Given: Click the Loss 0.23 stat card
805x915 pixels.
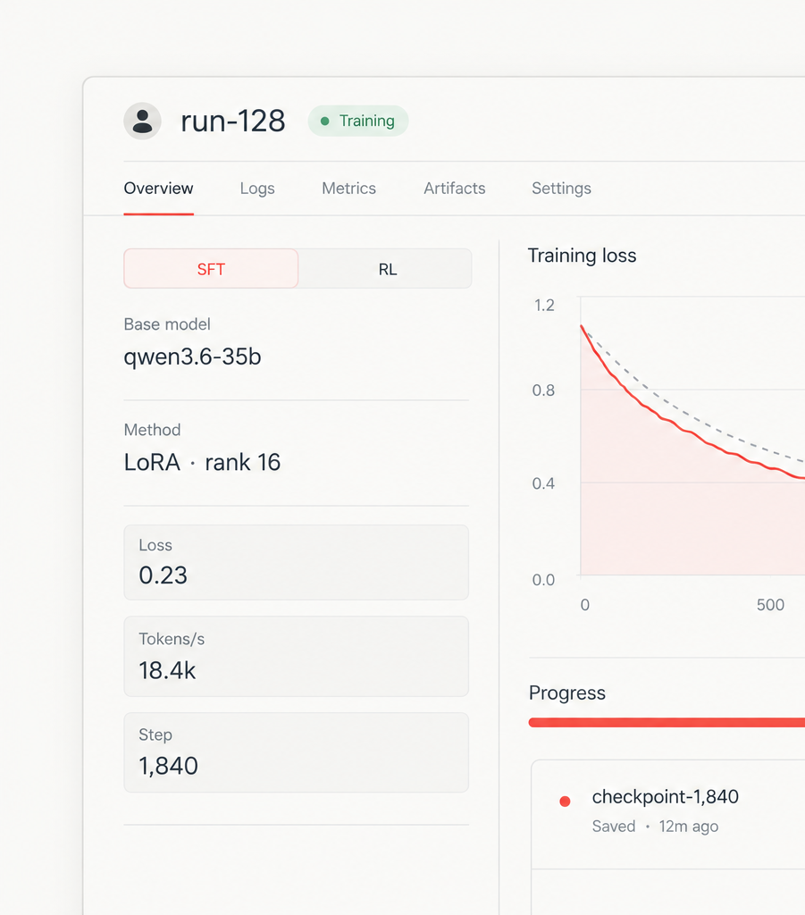Looking at the screenshot, I should coord(297,562).
